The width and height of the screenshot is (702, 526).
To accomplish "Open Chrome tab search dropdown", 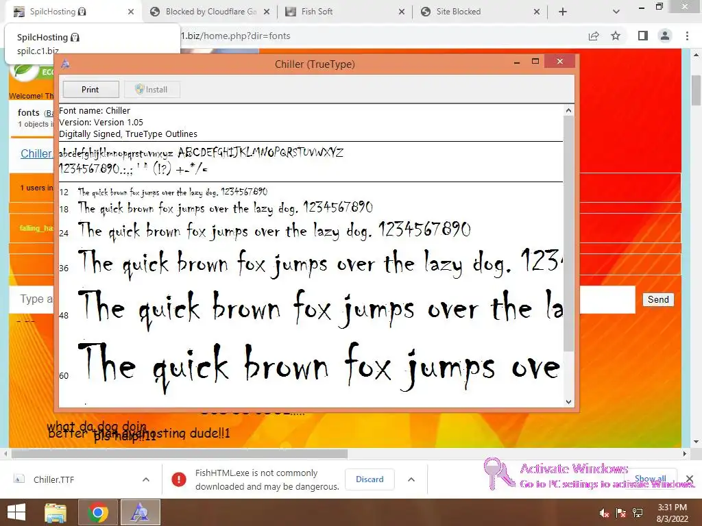I will pos(616,12).
